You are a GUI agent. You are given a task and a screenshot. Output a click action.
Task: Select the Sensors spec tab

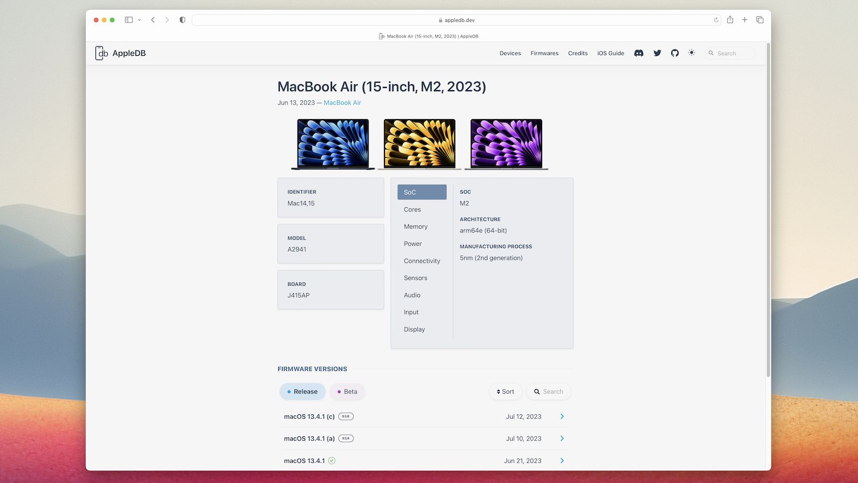[422, 278]
